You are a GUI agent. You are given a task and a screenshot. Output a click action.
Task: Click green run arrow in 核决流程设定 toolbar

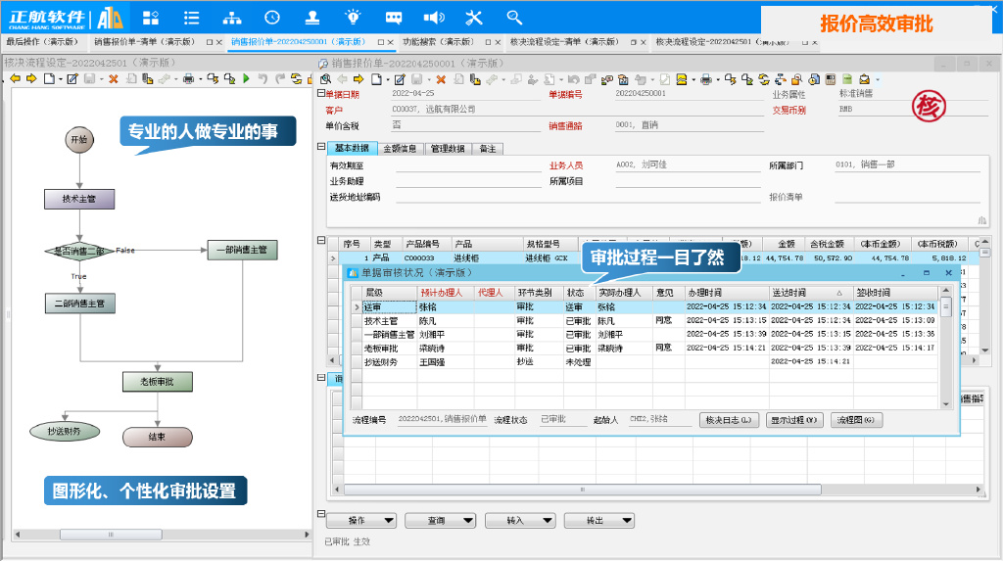pyautogui.click(x=246, y=78)
